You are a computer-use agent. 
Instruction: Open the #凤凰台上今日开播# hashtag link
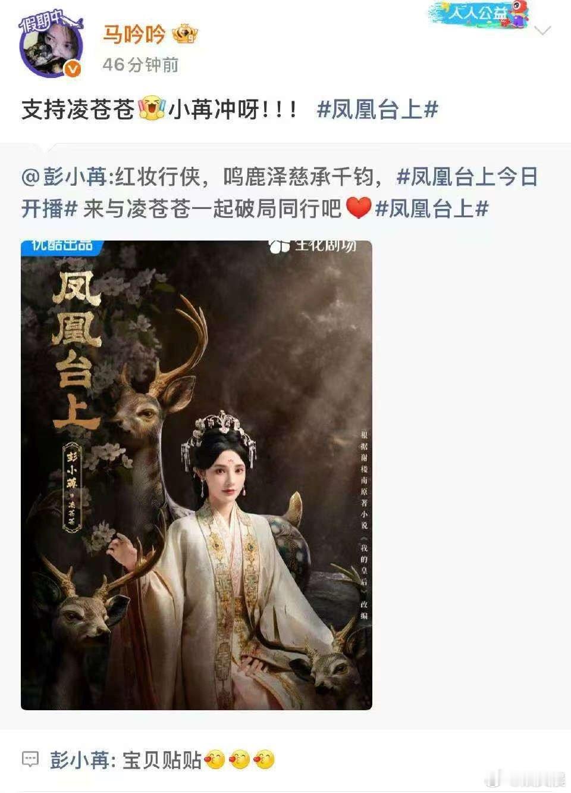point(280,193)
